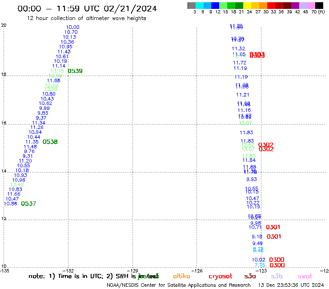The width and height of the screenshot is (329, 289).
Task: Click wave height value 10.70
Action: (71, 32)
